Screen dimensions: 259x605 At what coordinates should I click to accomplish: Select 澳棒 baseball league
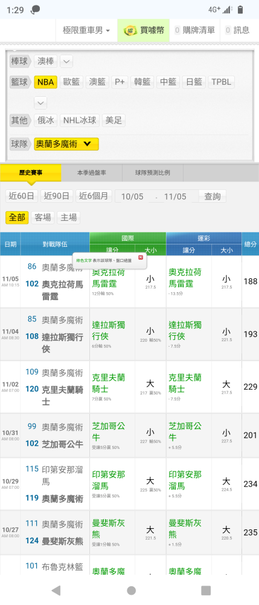[x=46, y=61]
